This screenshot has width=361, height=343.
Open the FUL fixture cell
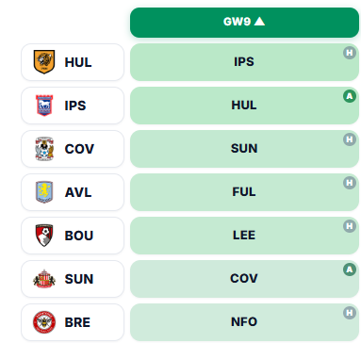[244, 192]
